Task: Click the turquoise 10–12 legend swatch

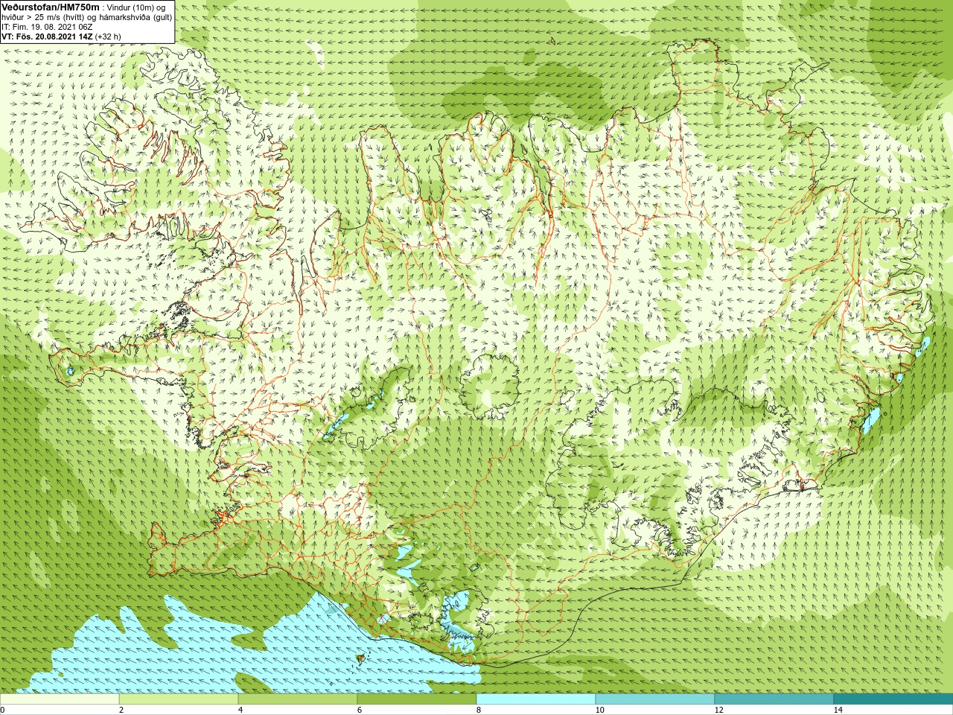Action: 655,699
